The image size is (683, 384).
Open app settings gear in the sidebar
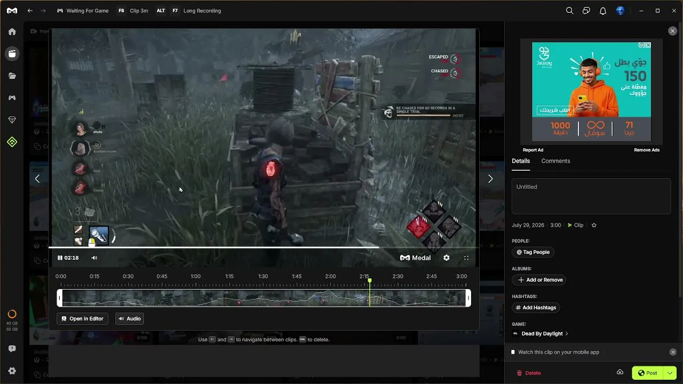(12, 371)
